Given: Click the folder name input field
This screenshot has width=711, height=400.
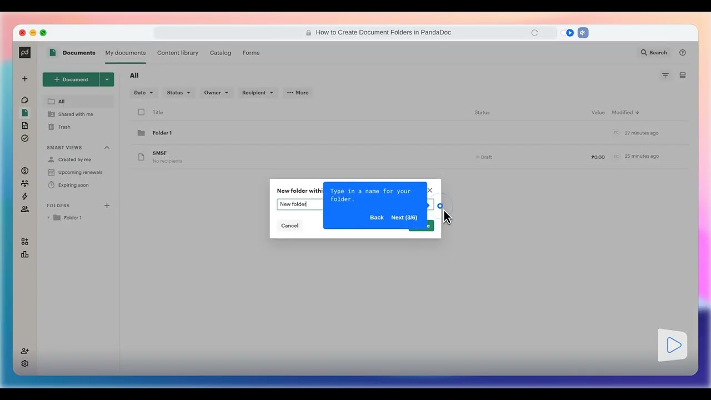Looking at the screenshot, I should 355,204.
